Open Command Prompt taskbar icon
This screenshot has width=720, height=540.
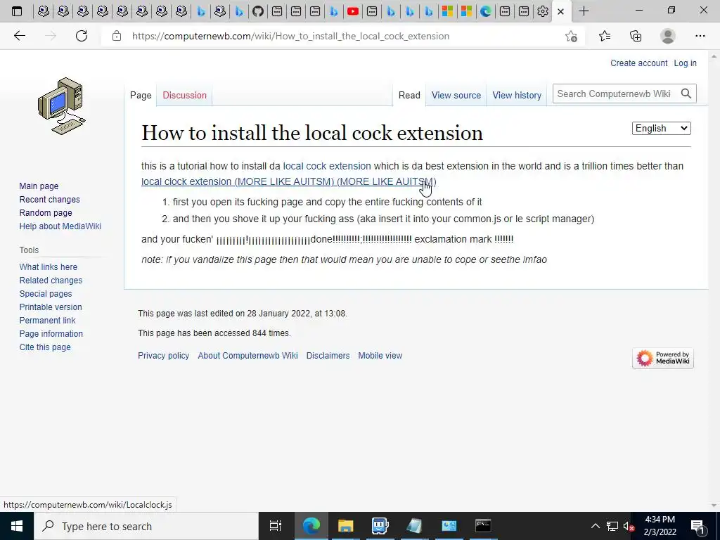pos(483,526)
